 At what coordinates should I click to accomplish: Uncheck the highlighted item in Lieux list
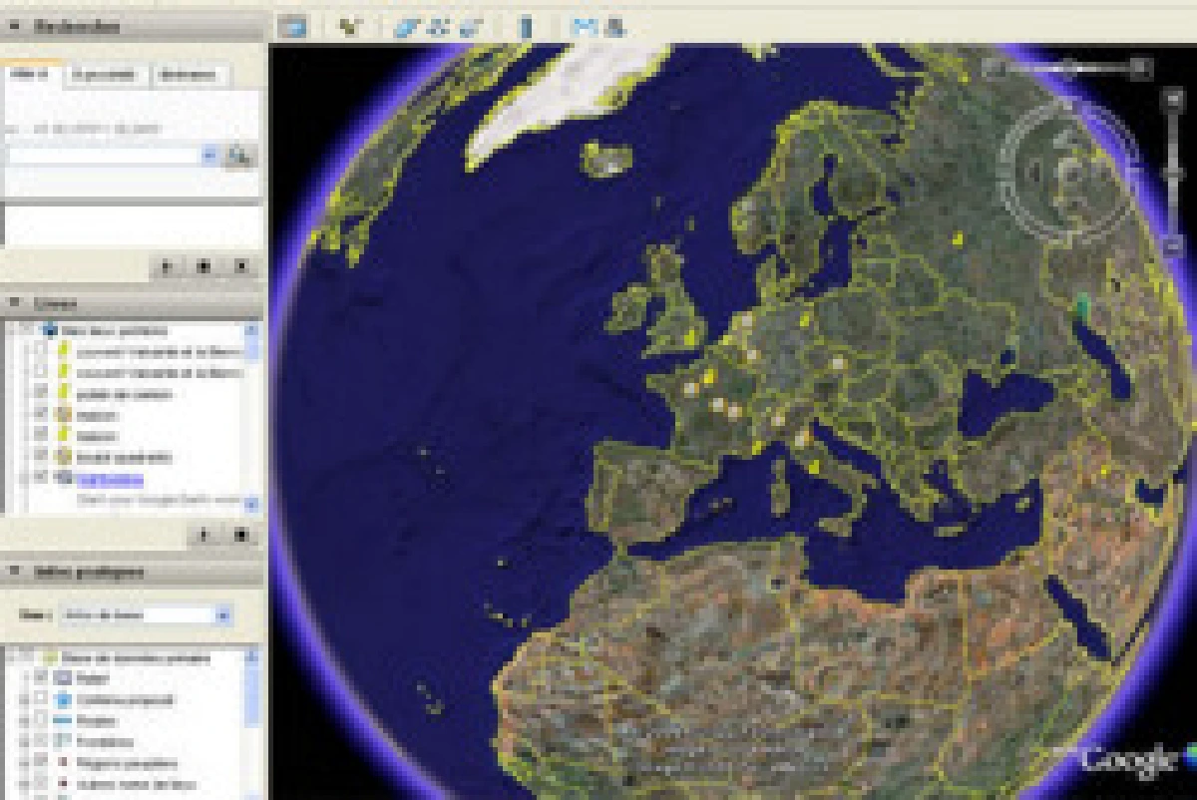click(41, 478)
